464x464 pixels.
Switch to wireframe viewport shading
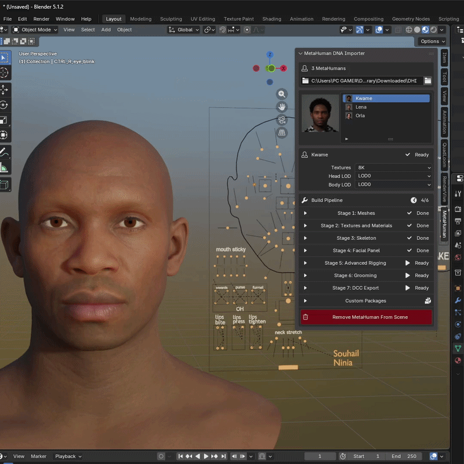click(409, 30)
